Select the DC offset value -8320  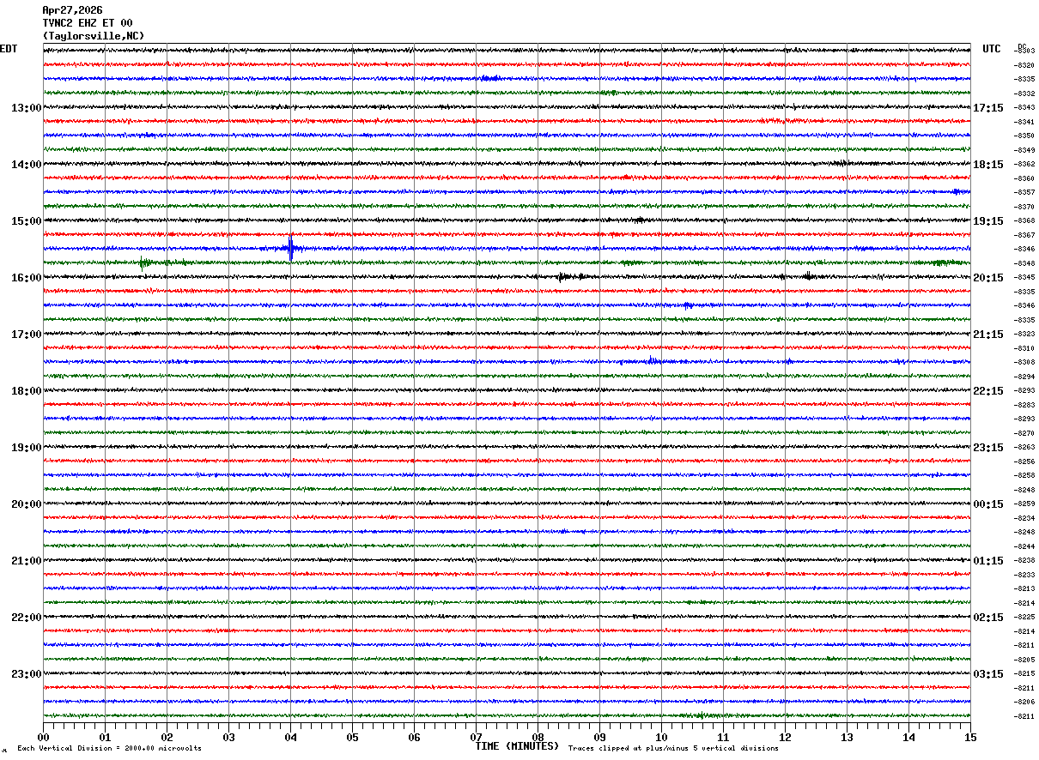coord(1025,65)
